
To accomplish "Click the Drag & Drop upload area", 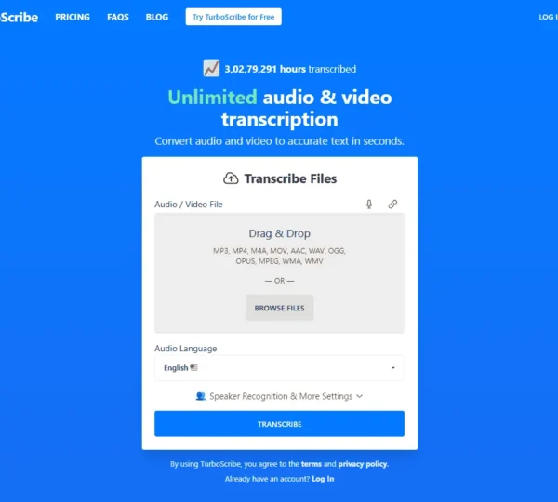I will (279, 273).
